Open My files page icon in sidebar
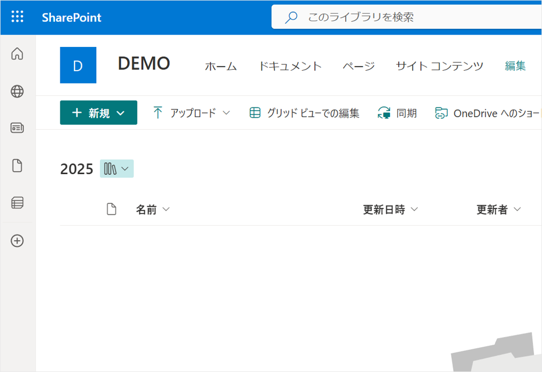Viewport: 542px width, 372px height. click(18, 166)
